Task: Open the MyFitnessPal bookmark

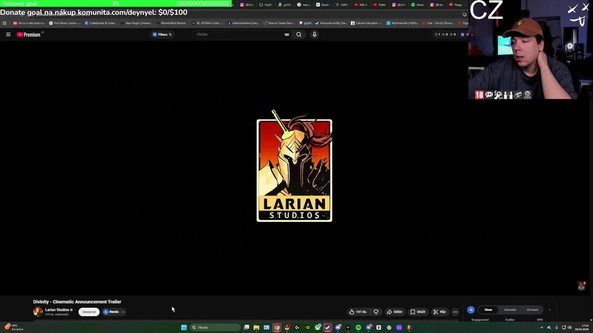Action: coord(402,23)
